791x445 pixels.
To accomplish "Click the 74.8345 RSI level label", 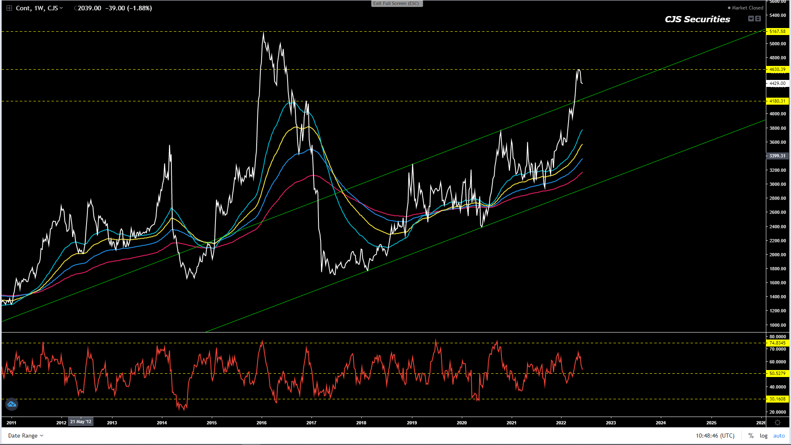I will click(777, 343).
